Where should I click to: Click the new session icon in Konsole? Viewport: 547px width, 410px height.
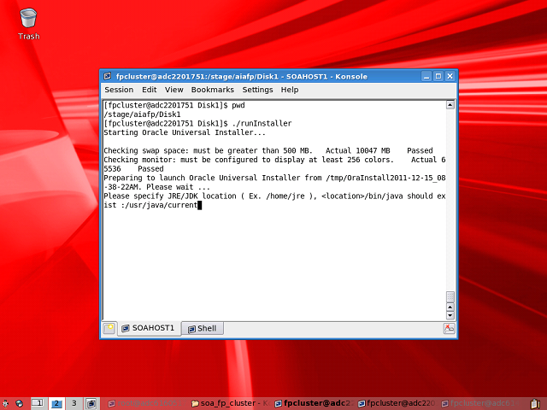pos(109,328)
